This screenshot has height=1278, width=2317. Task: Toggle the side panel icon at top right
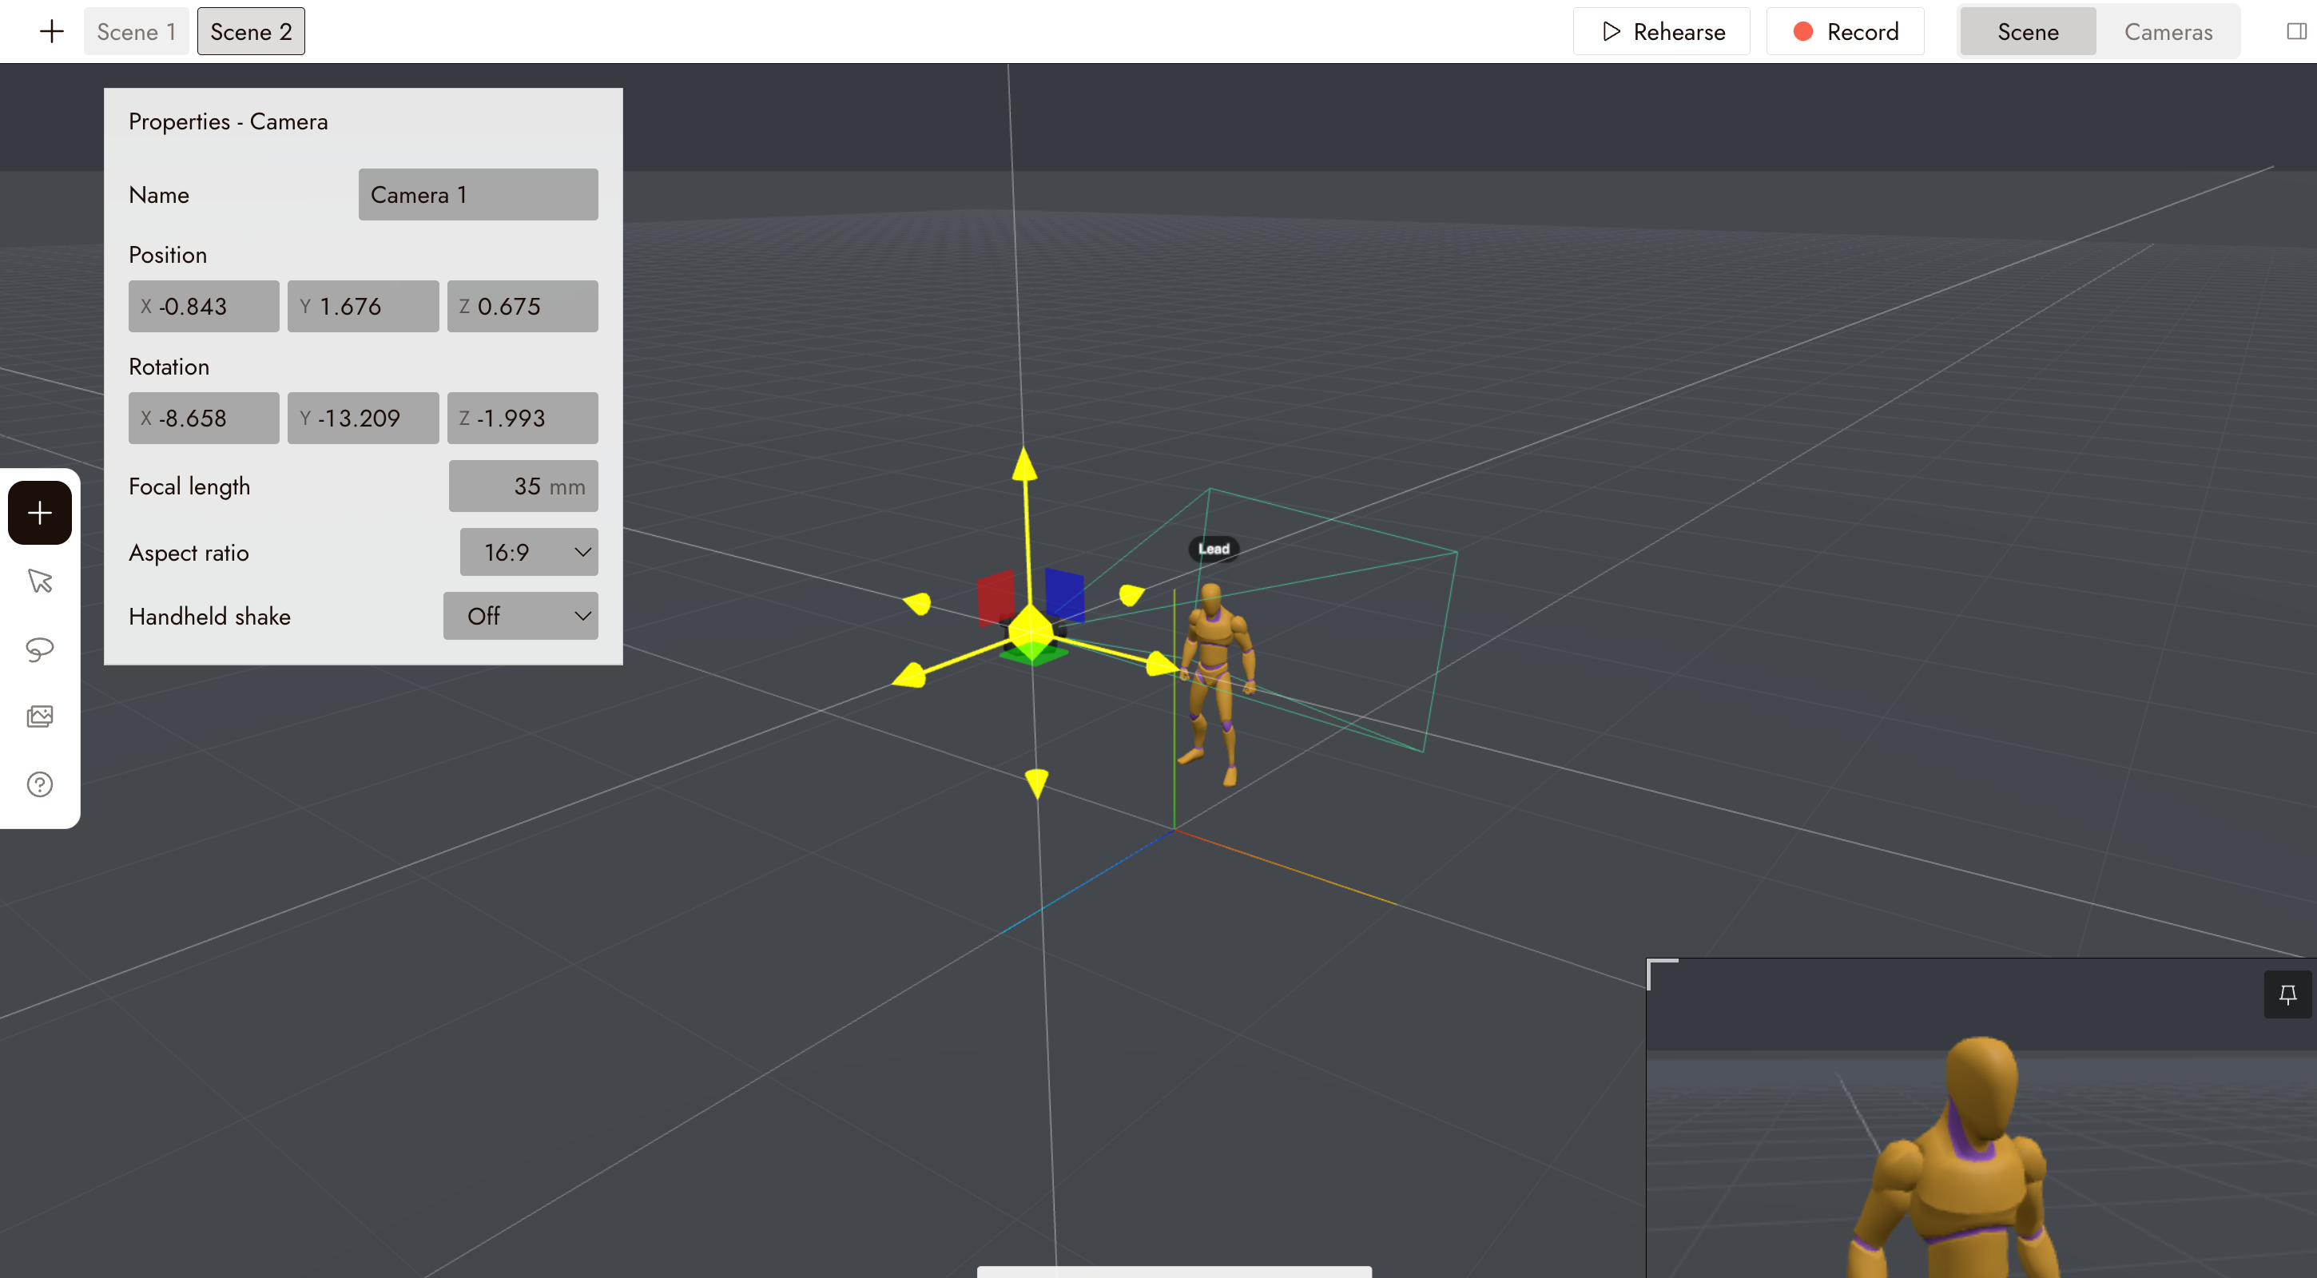2296,31
